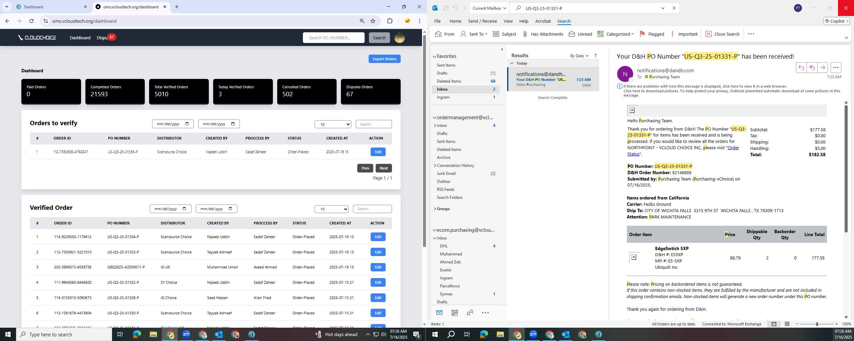Open File Explorer in left taskbar
This screenshot has height=341, width=854.
coord(153,334)
